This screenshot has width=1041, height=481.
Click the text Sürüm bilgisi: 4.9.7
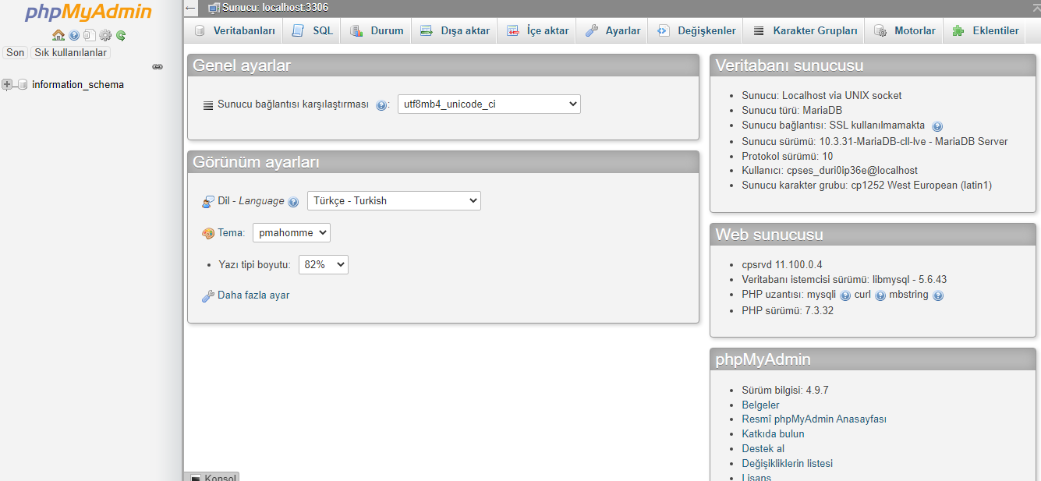pos(784,390)
